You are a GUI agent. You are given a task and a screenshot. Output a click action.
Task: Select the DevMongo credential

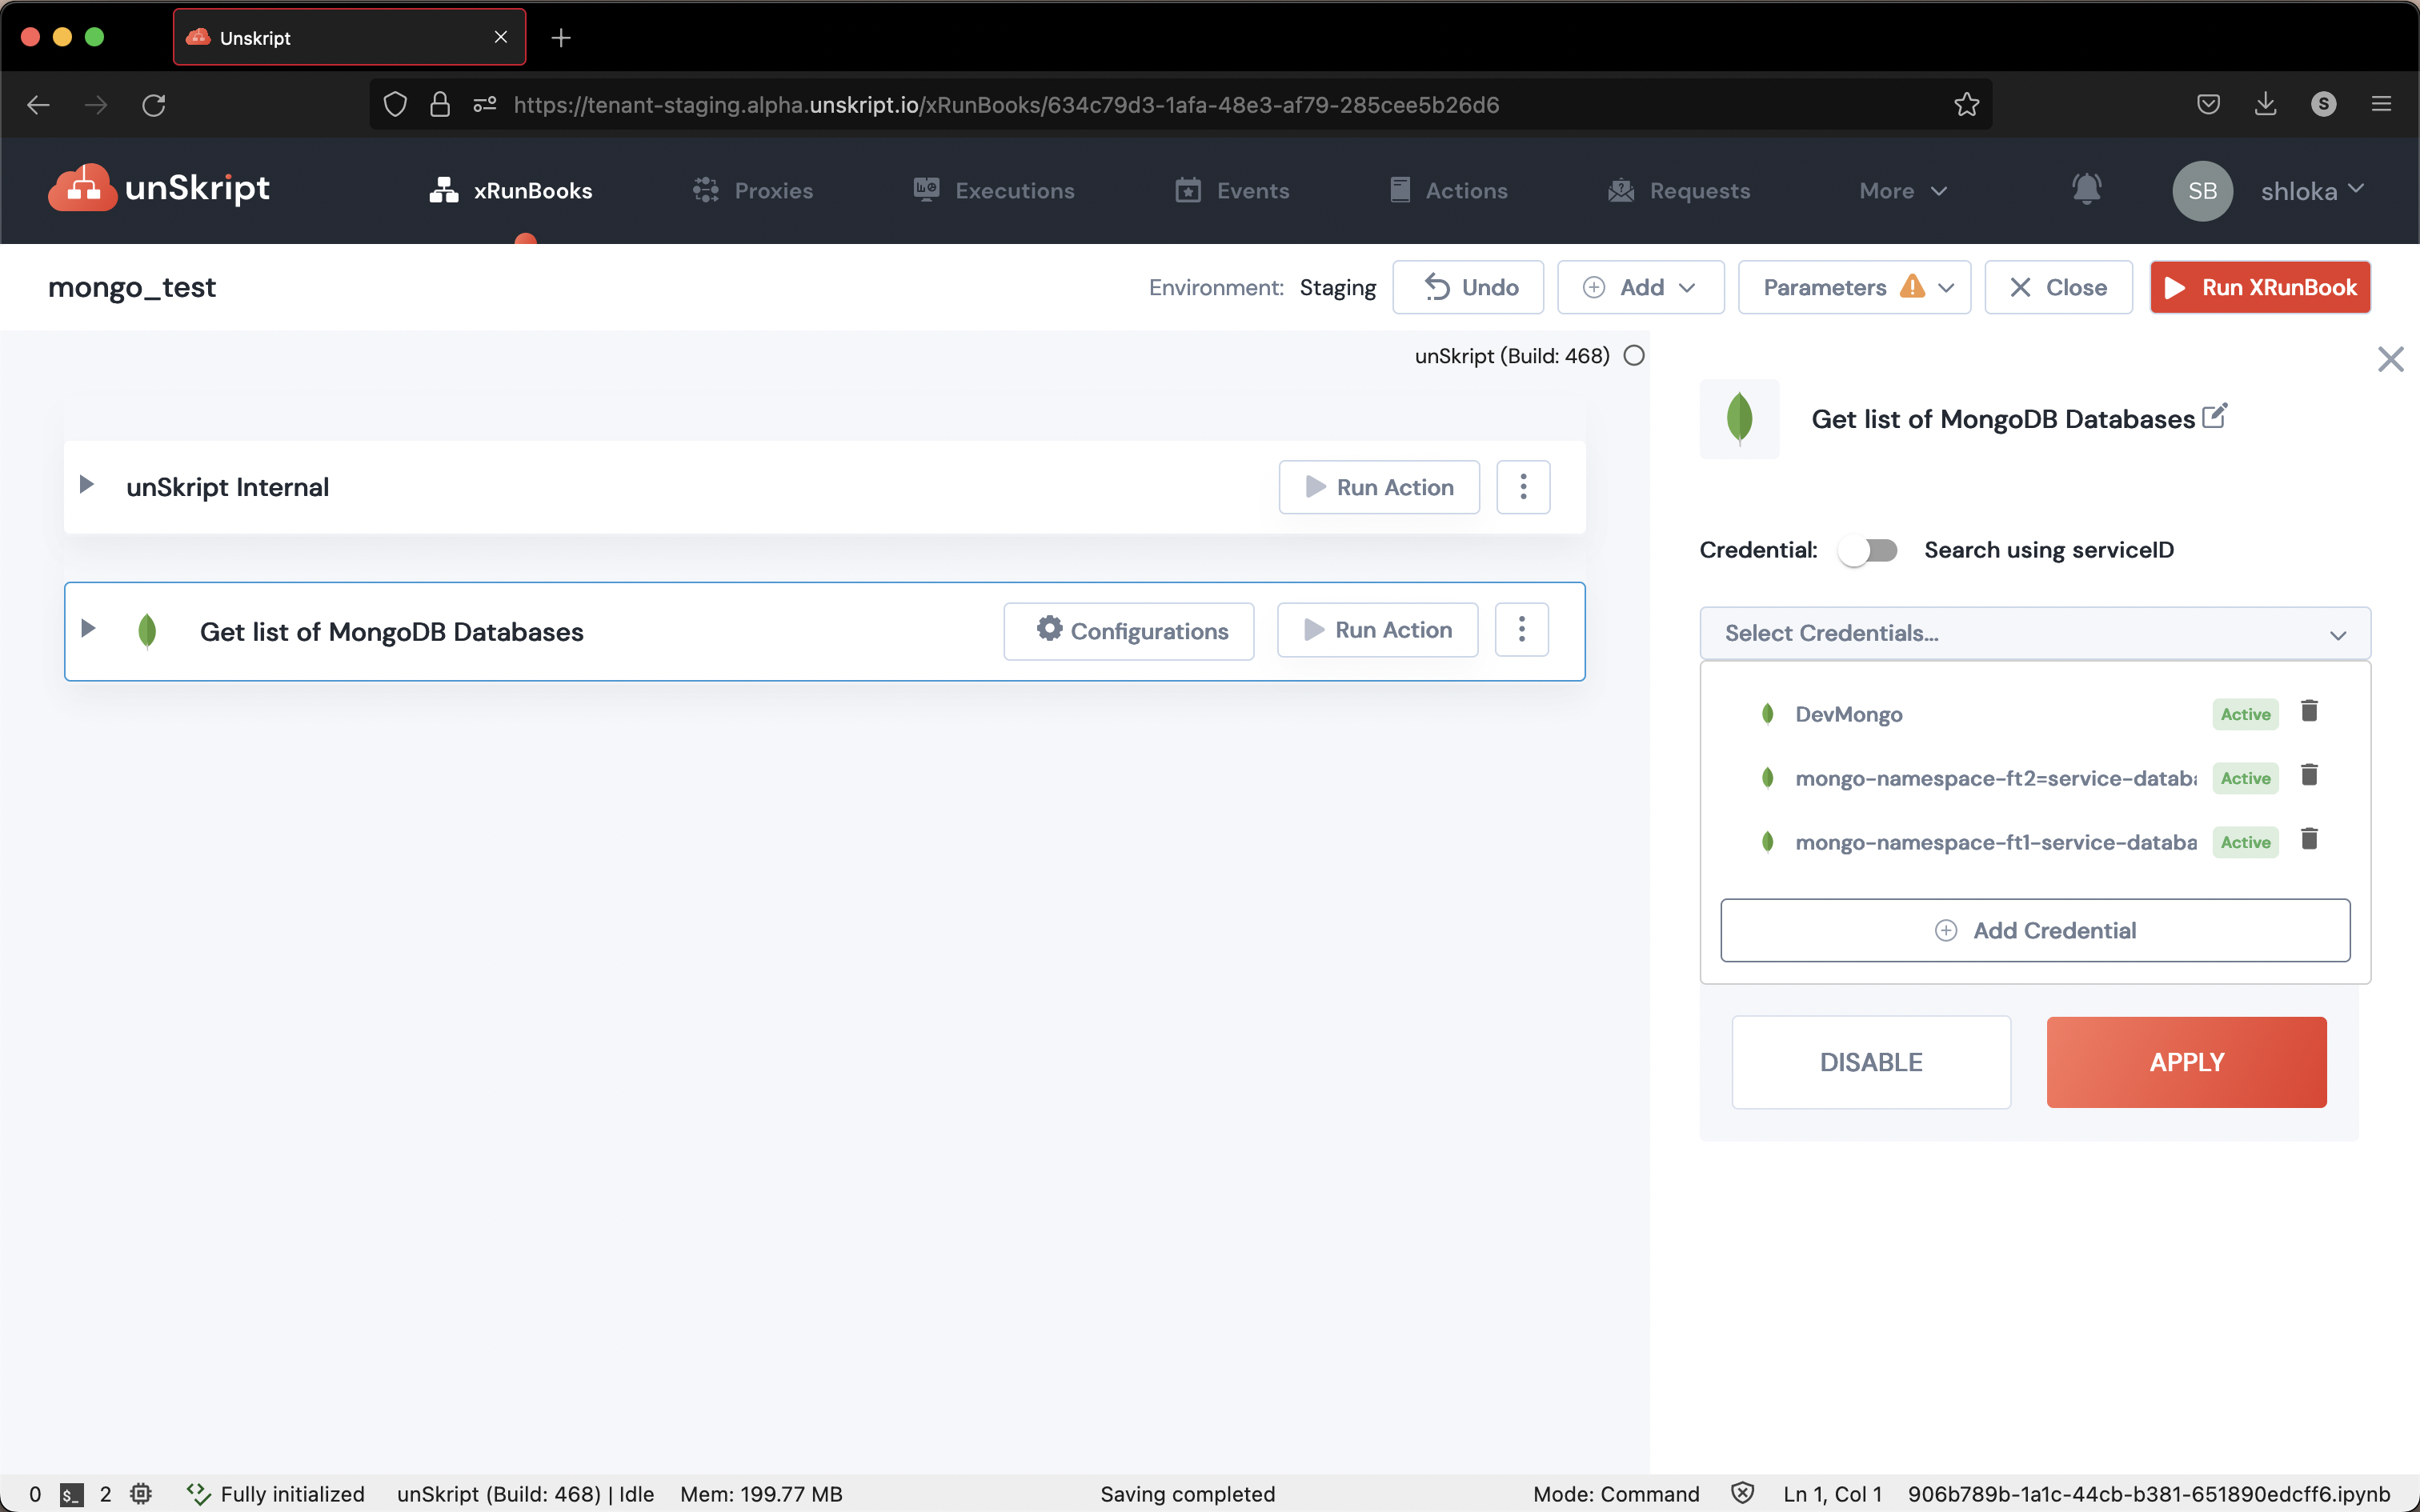pyautogui.click(x=1848, y=714)
